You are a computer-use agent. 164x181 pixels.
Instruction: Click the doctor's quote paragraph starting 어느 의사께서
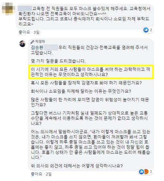[91, 145]
